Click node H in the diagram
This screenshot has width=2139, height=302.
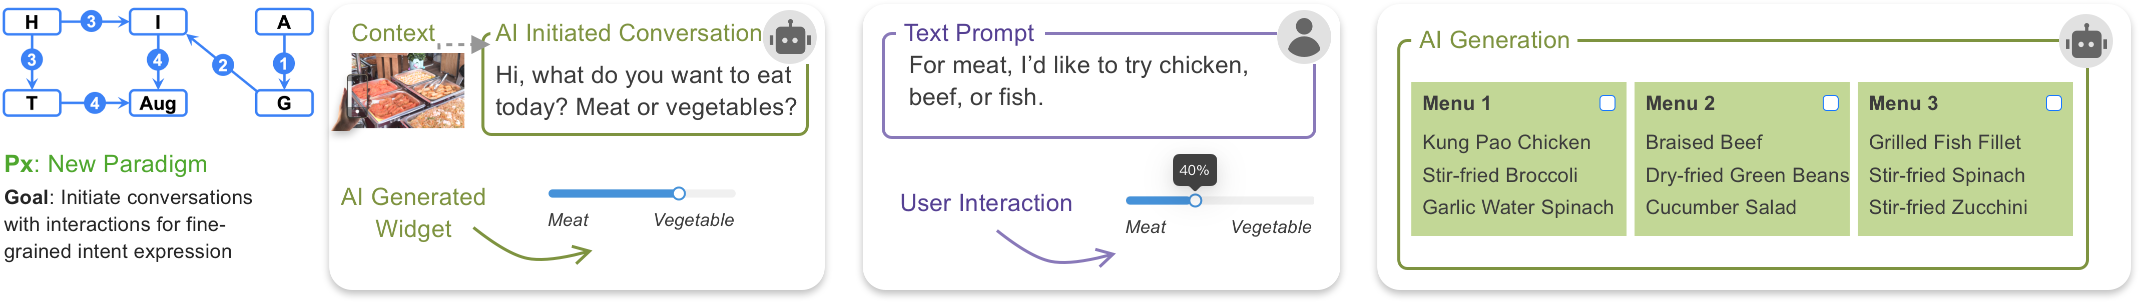pyautogui.click(x=32, y=21)
